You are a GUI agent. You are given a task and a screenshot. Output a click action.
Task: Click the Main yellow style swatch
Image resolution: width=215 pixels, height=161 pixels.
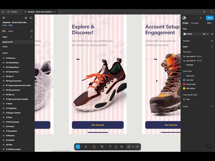coord(184,89)
